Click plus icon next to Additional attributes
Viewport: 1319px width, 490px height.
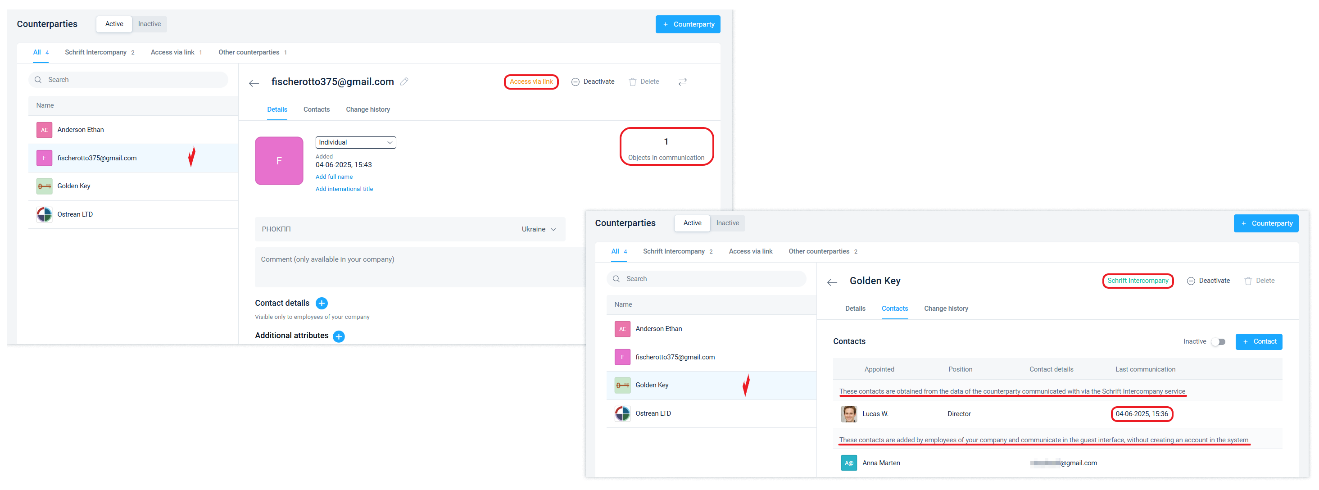pos(339,336)
